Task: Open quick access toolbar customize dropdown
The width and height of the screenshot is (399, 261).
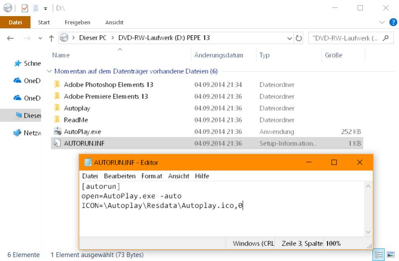Action: click(45, 8)
